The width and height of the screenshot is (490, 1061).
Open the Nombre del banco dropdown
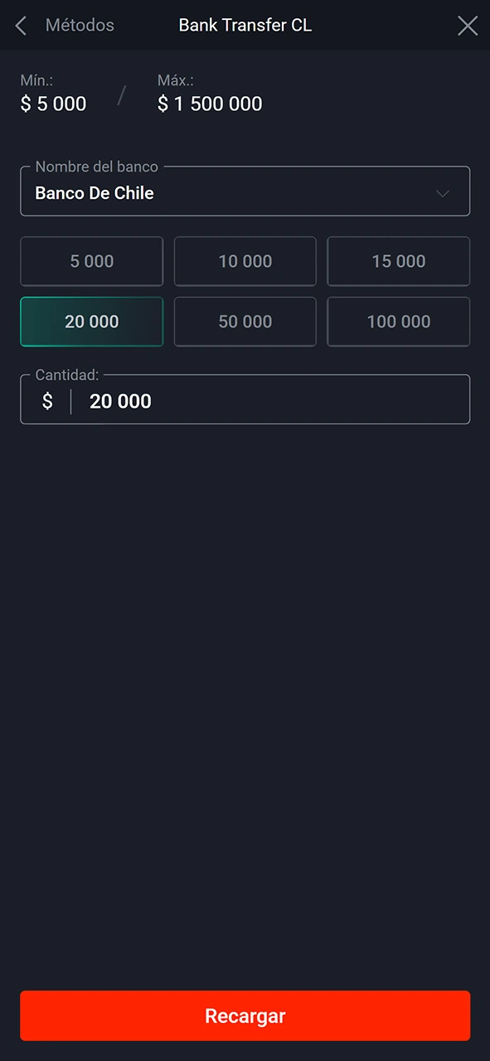(245, 191)
